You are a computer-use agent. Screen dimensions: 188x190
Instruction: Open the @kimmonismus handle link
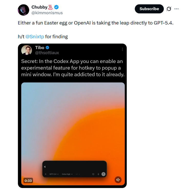pyautogui.click(x=47, y=13)
